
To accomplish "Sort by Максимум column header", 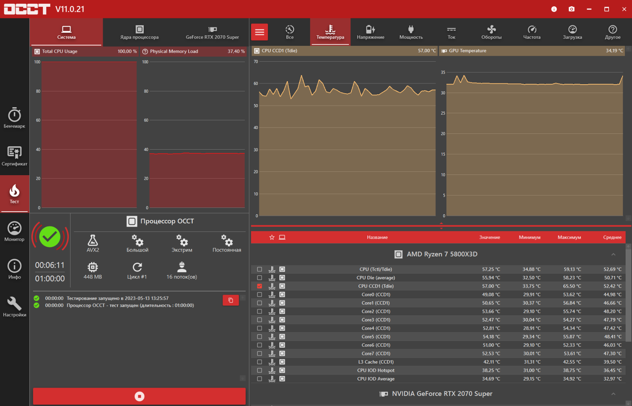I will pyautogui.click(x=569, y=237).
